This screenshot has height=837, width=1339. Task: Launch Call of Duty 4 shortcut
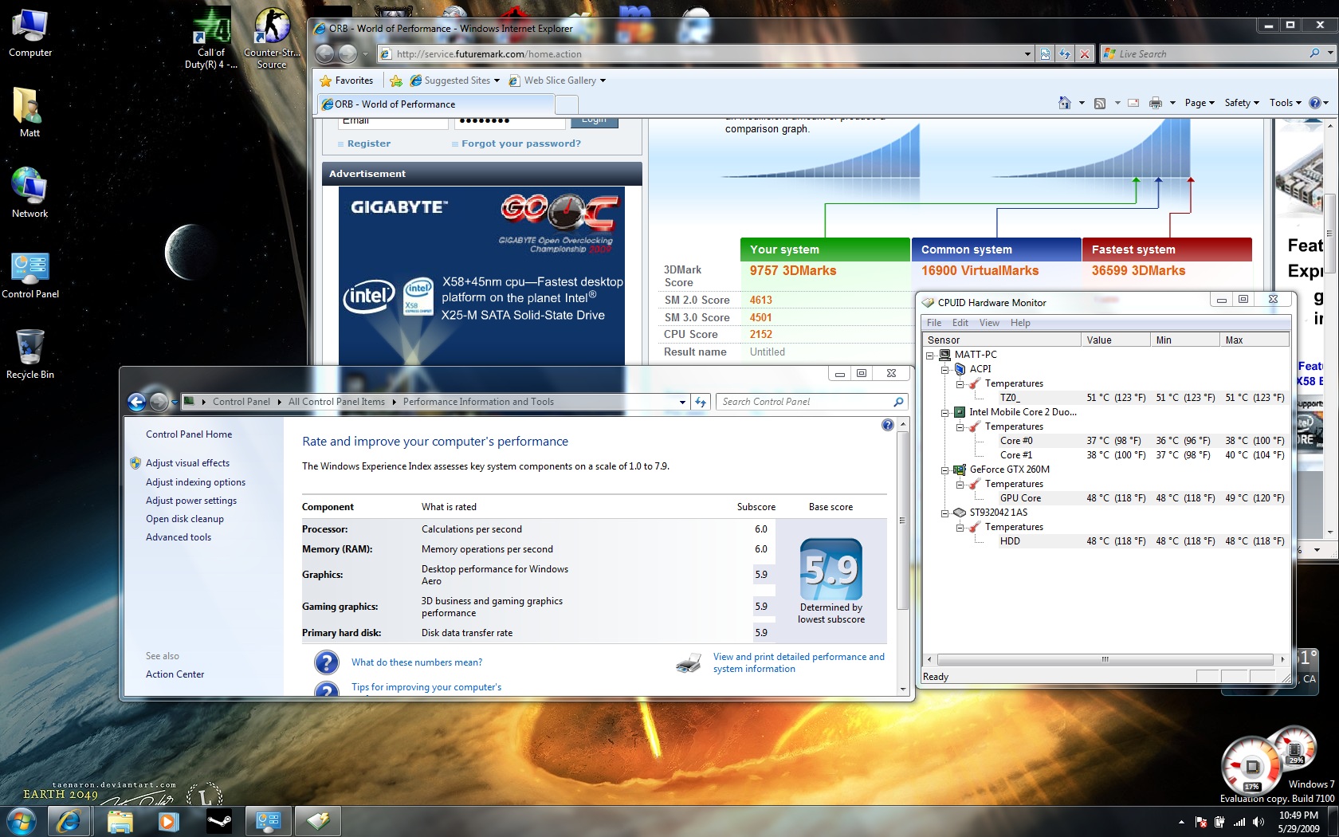pos(211,38)
